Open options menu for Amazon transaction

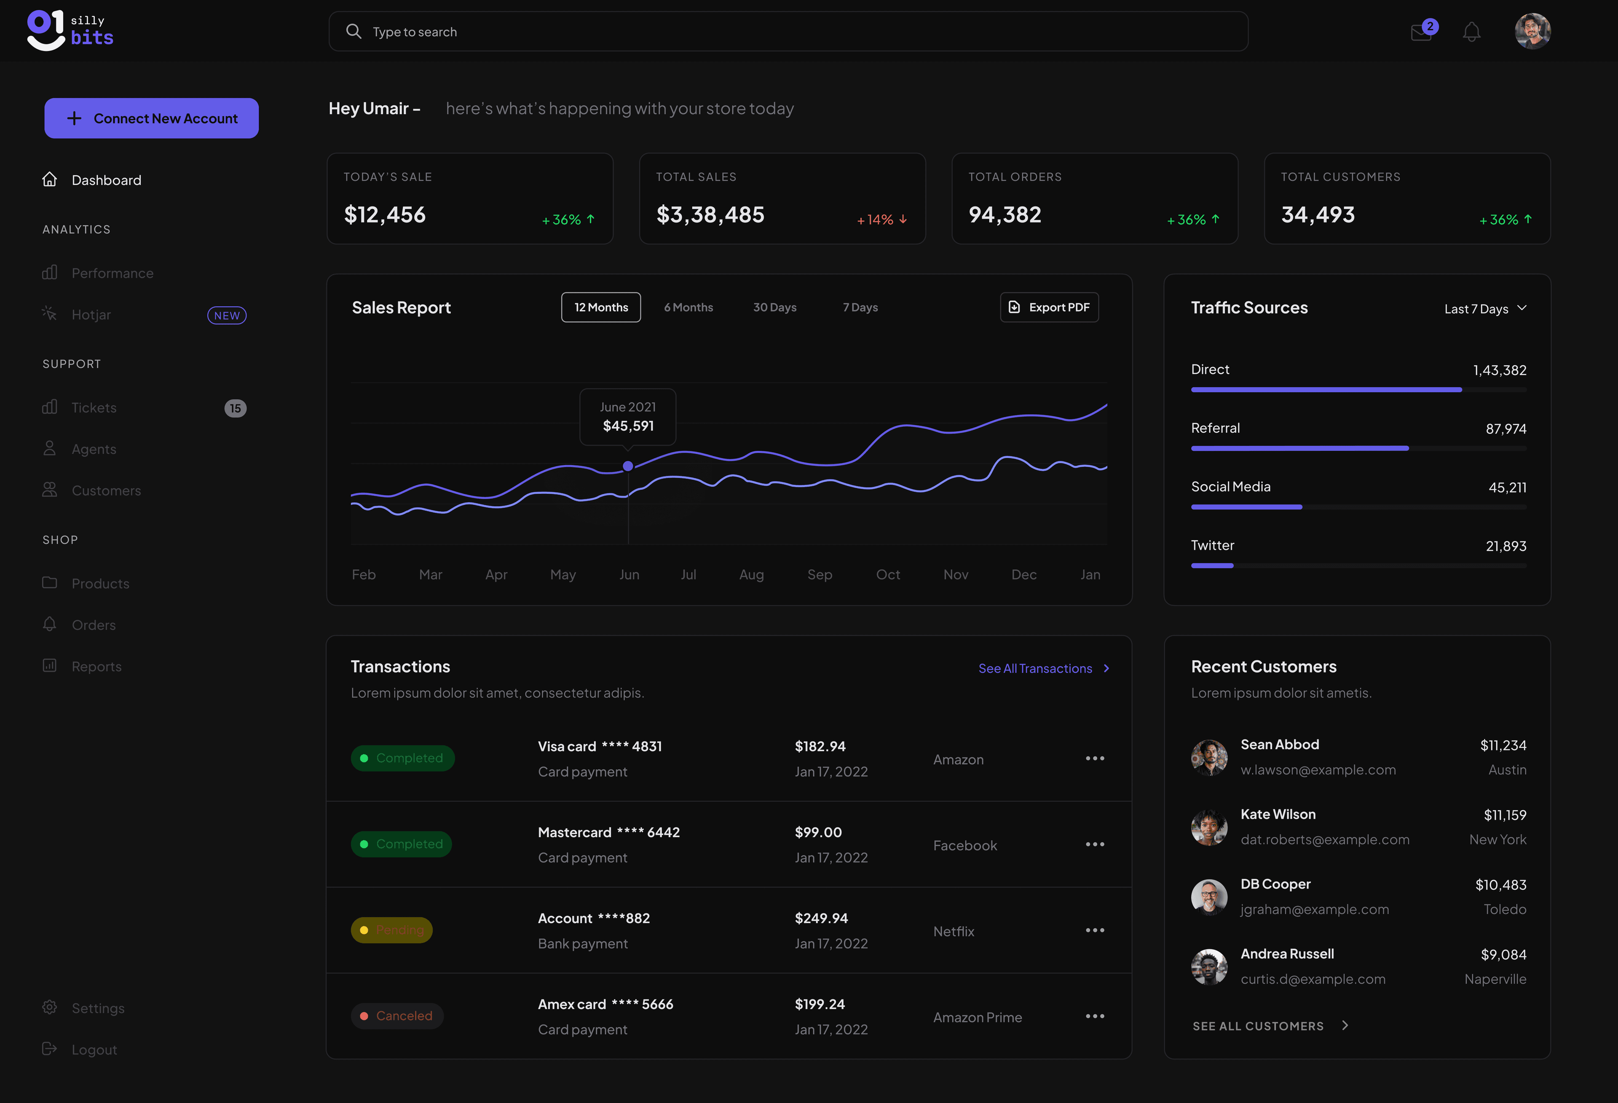point(1094,758)
